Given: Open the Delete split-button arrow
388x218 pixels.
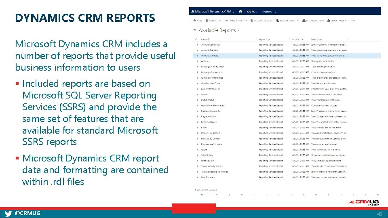Looking at the screenshot, I should 220,21.
